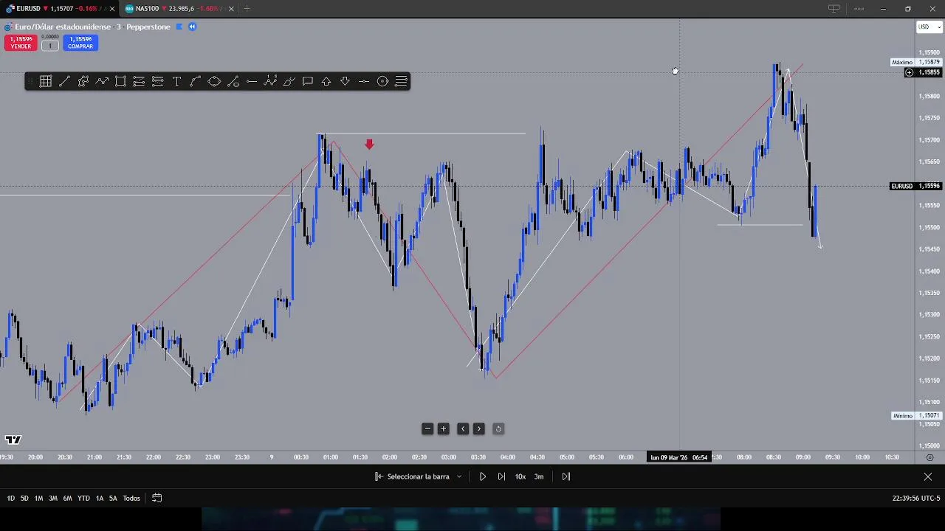Close the replay toolbar with X

pyautogui.click(x=928, y=476)
